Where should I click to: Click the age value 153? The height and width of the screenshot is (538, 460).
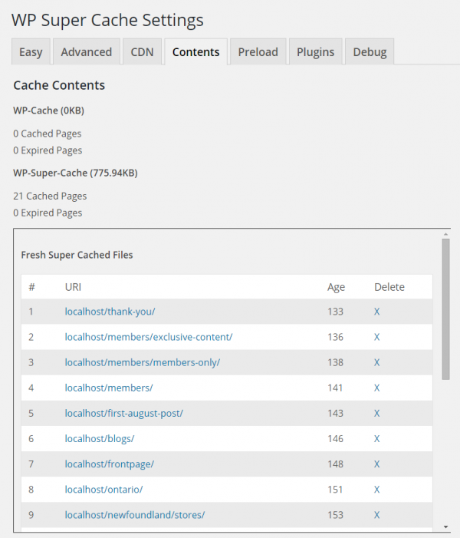coord(335,515)
